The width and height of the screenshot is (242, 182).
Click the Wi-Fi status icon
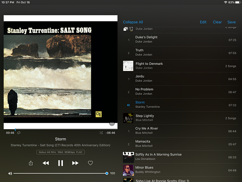226,2
